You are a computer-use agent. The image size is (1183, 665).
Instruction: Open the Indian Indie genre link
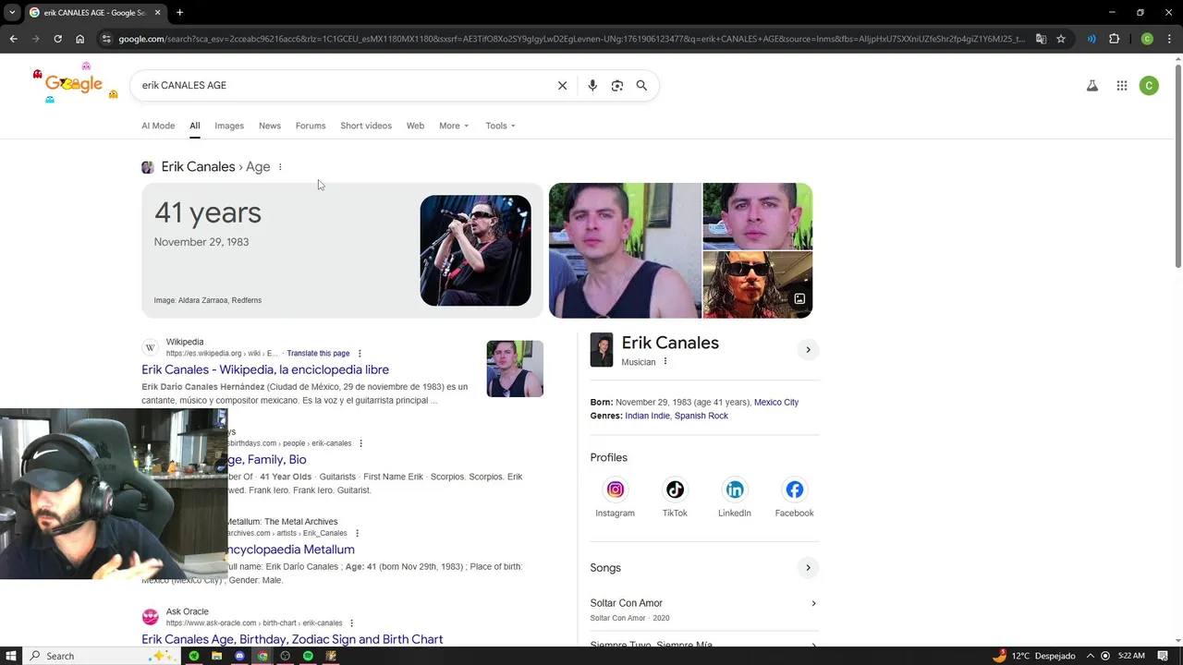pyautogui.click(x=647, y=416)
